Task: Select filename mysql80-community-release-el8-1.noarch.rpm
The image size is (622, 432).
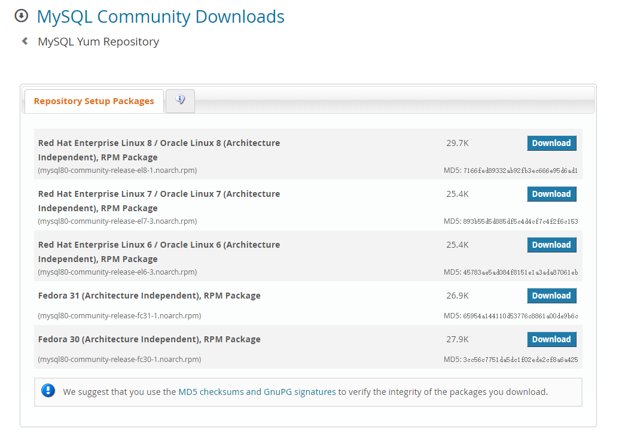Action: pyautogui.click(x=117, y=170)
